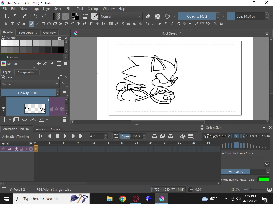Select the Freehand Brush tool

click(31, 24)
